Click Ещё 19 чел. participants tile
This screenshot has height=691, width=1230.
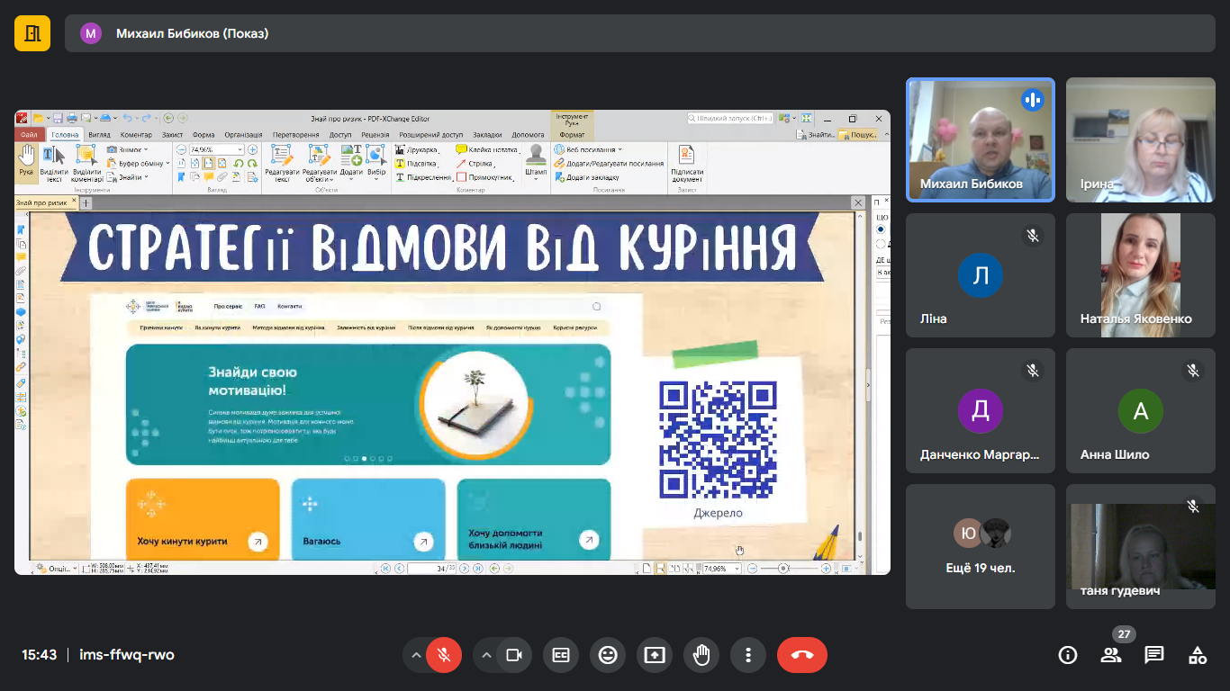[981, 546]
